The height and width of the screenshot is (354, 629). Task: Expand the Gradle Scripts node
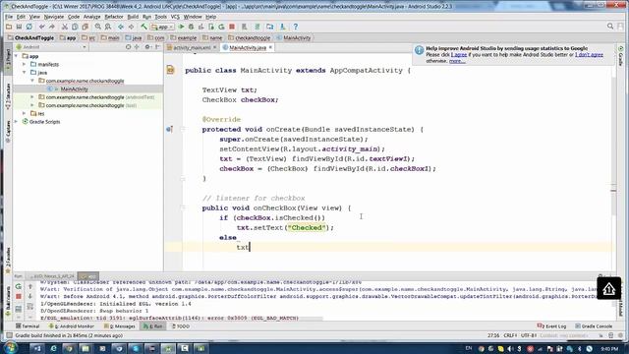click(17, 122)
